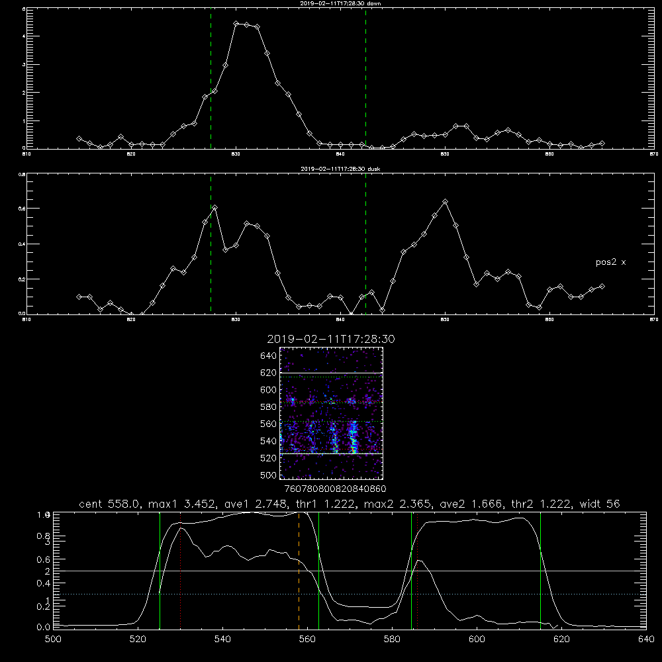Click the lower solid white line in spectrogram

coord(332,454)
